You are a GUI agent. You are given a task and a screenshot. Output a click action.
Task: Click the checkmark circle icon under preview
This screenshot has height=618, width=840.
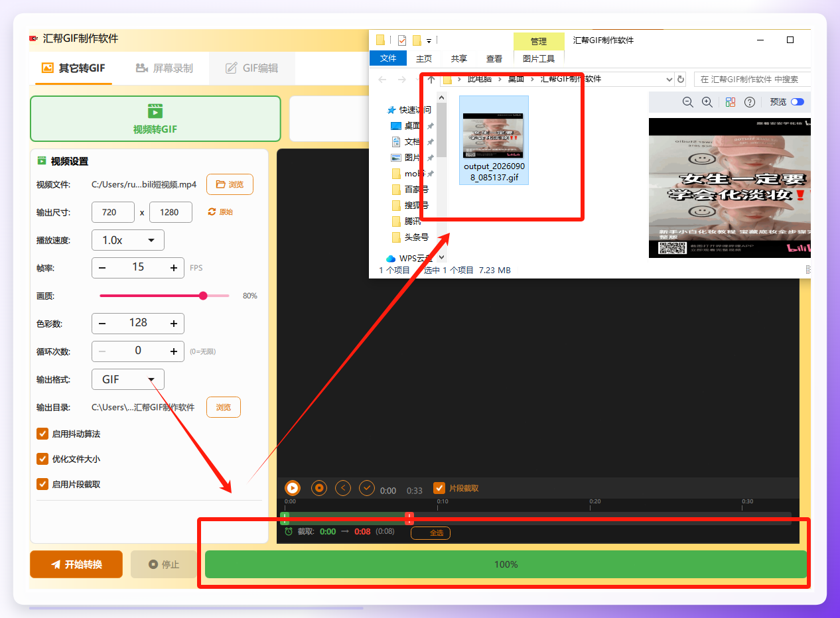[x=367, y=488]
